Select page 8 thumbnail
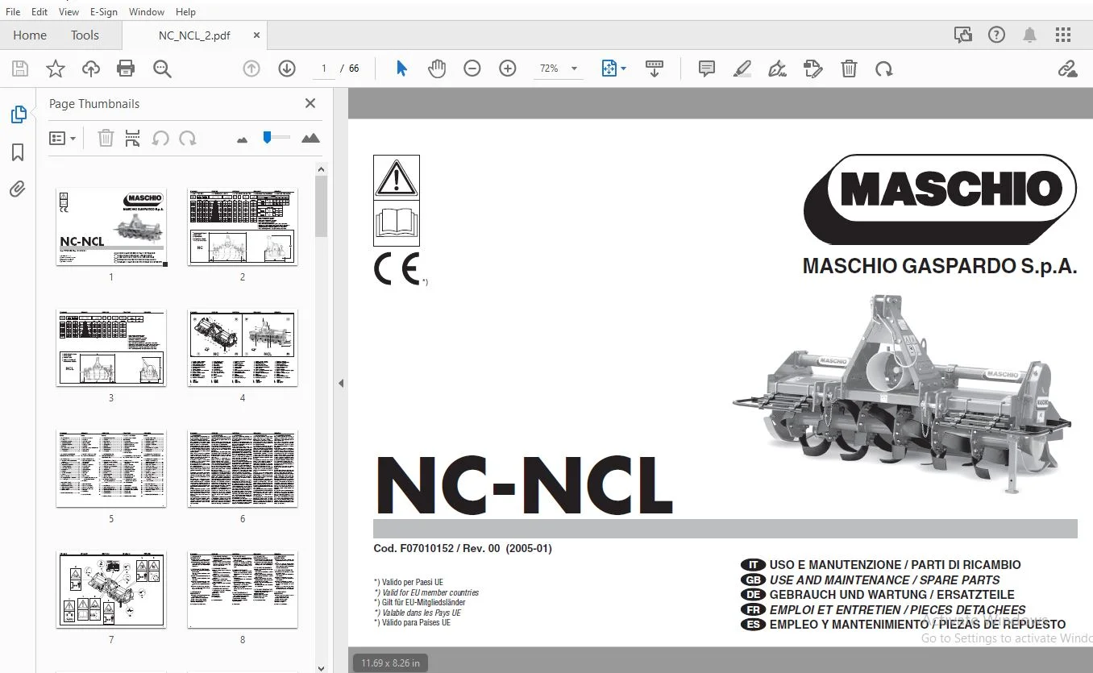 (x=243, y=590)
